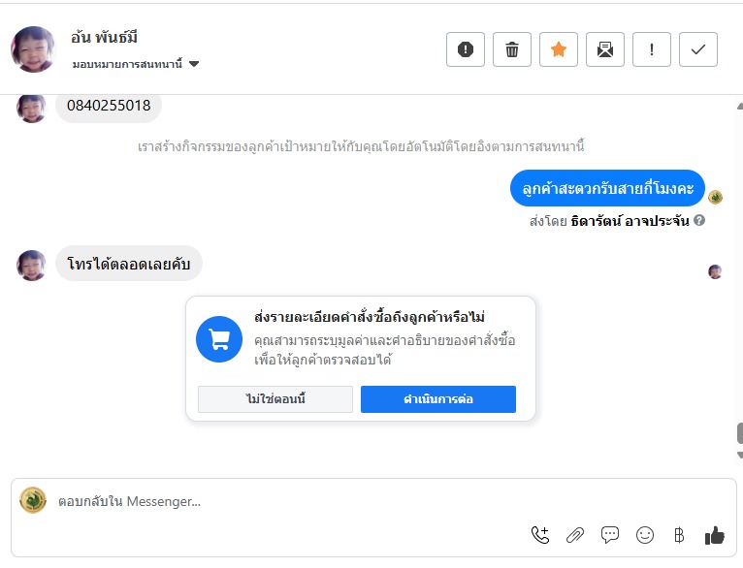Mark conversation as spam with octagon icon
This screenshot has width=743, height=568.
coord(465,49)
